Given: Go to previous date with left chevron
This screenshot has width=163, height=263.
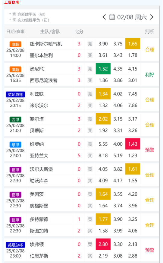Looking at the screenshot, I should point(104,17).
